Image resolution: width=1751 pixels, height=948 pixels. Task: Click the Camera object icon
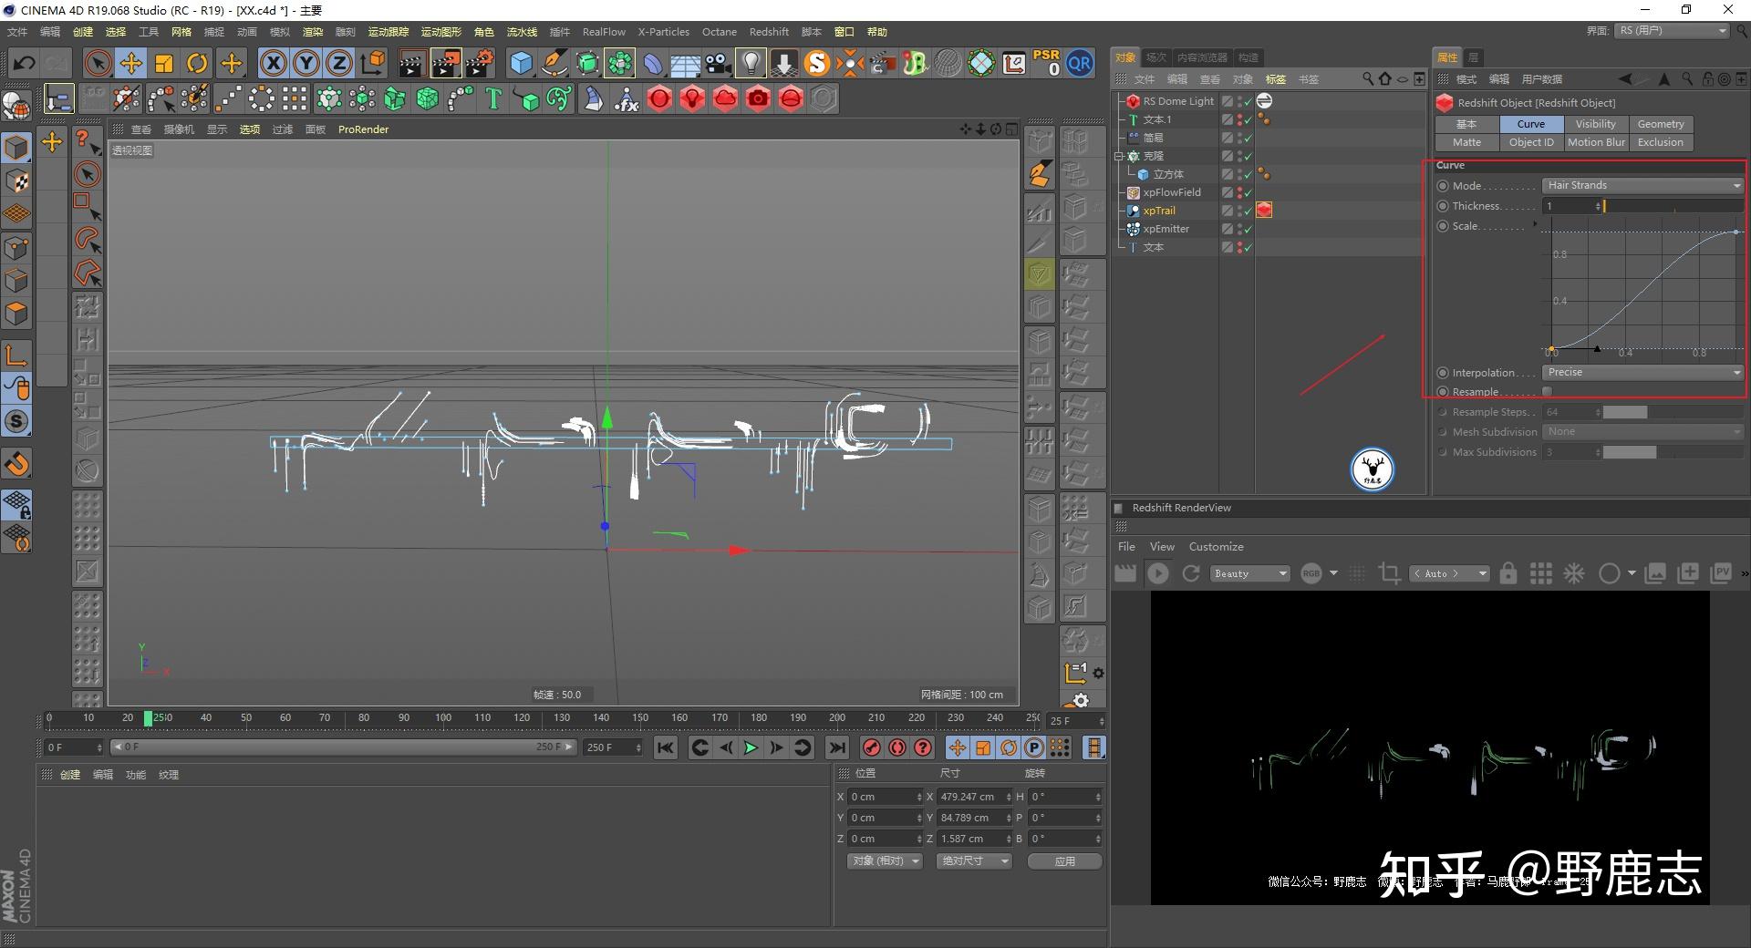pos(718,63)
